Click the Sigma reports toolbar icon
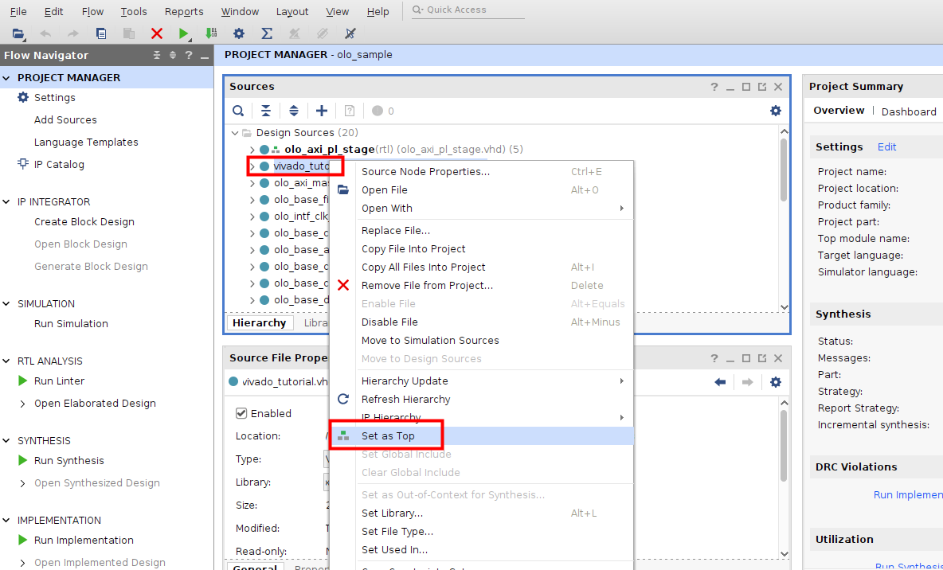 click(x=267, y=33)
